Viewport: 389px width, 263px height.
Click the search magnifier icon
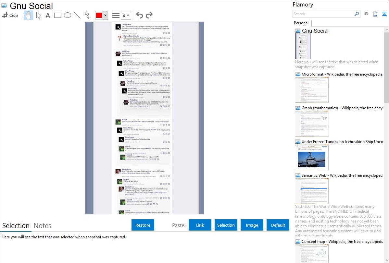[357, 14]
